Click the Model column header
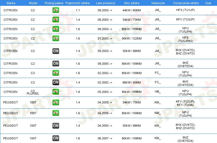The width and height of the screenshot is (217, 143). (33, 3)
